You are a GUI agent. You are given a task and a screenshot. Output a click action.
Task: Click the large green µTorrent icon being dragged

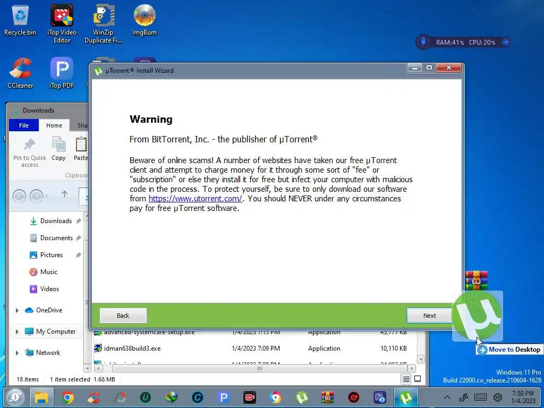pyautogui.click(x=477, y=316)
